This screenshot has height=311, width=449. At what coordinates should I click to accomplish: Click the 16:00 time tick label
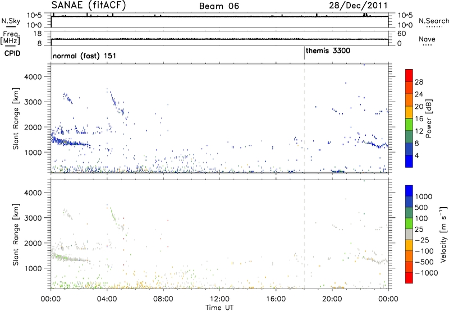276,299
